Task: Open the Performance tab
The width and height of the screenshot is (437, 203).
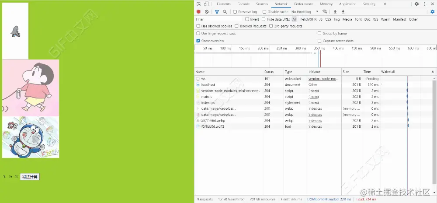Action: [x=304, y=4]
